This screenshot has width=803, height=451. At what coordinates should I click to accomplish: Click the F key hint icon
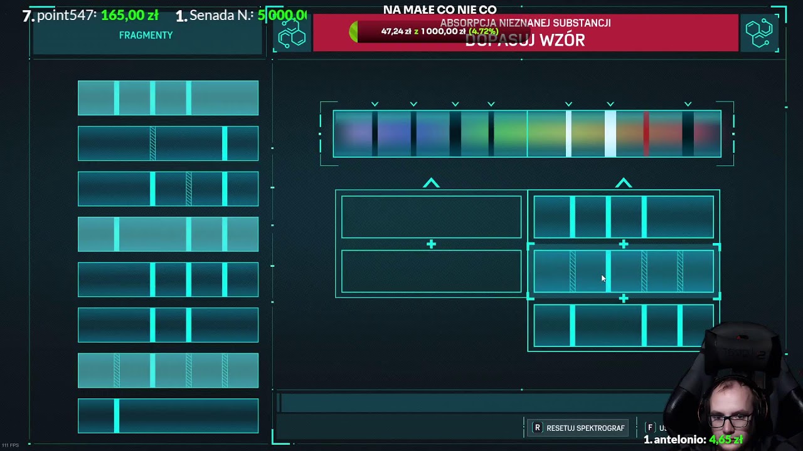click(650, 428)
